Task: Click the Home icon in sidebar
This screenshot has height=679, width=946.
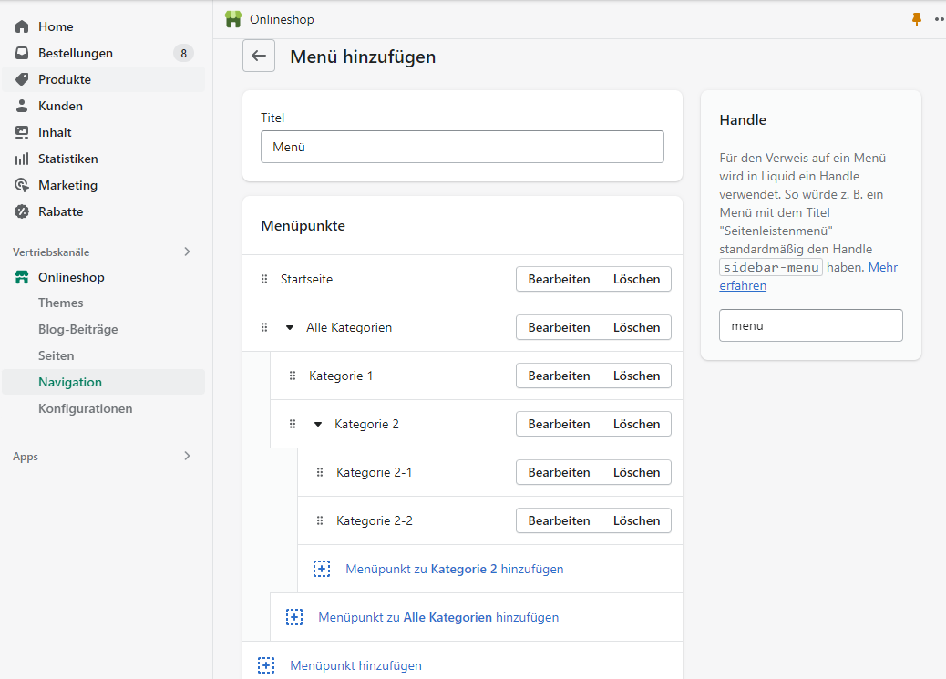Action: pyautogui.click(x=22, y=26)
